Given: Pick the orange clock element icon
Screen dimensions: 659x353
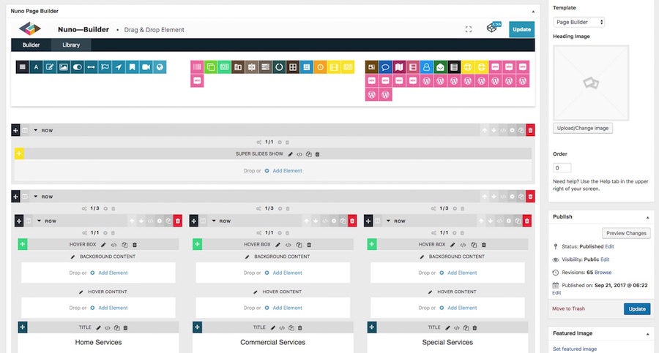Looking at the screenshot, I should tap(320, 67).
